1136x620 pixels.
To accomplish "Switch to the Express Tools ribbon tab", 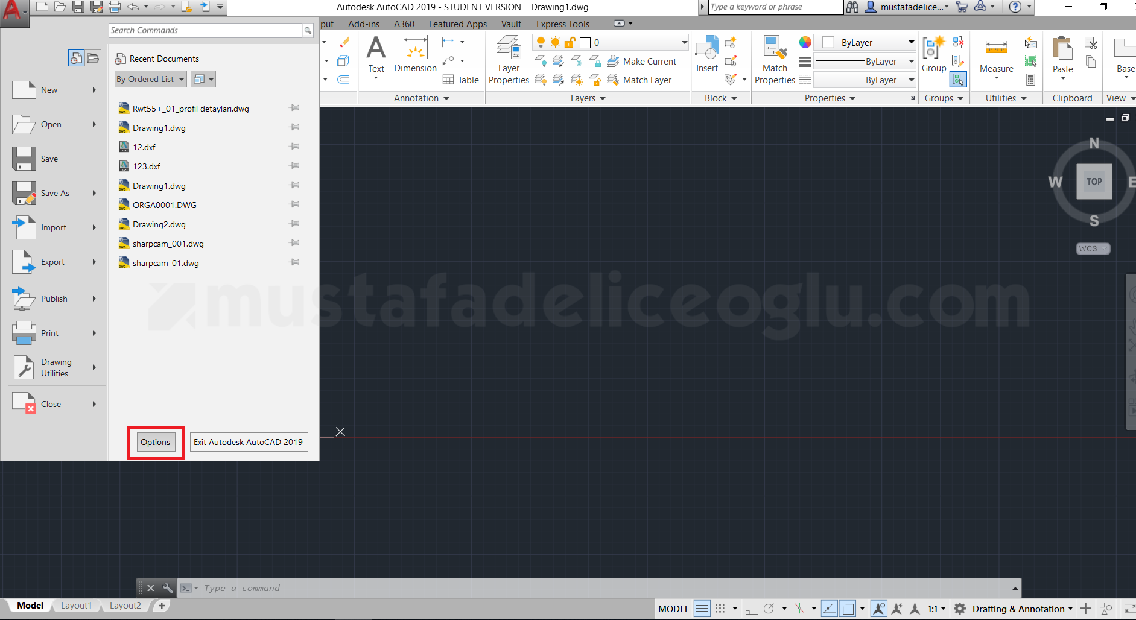I will pyautogui.click(x=562, y=24).
